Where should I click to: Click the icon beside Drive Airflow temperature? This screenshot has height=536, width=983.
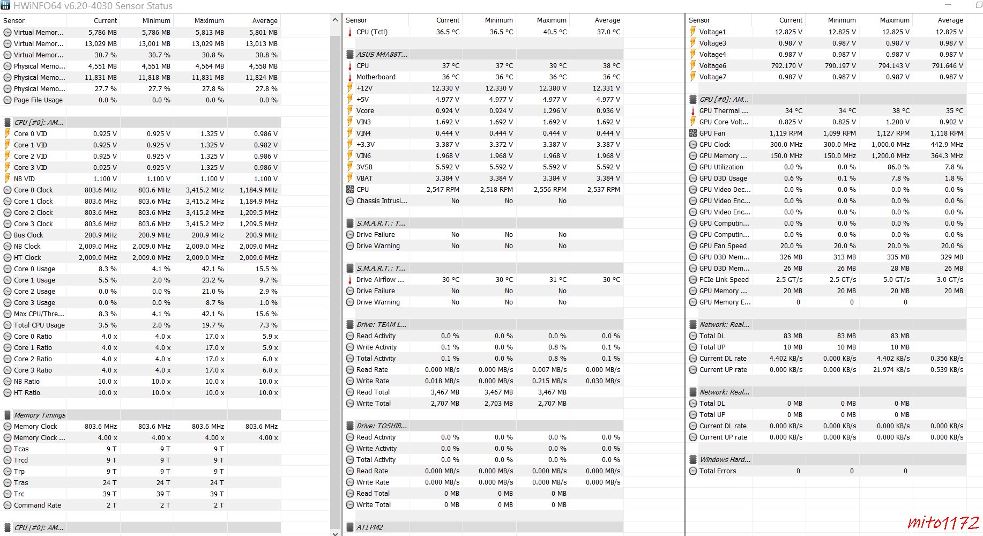pyautogui.click(x=350, y=280)
